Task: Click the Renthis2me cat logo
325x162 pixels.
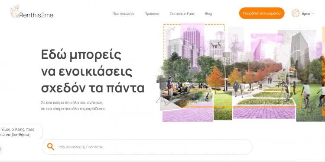Action: [14, 11]
